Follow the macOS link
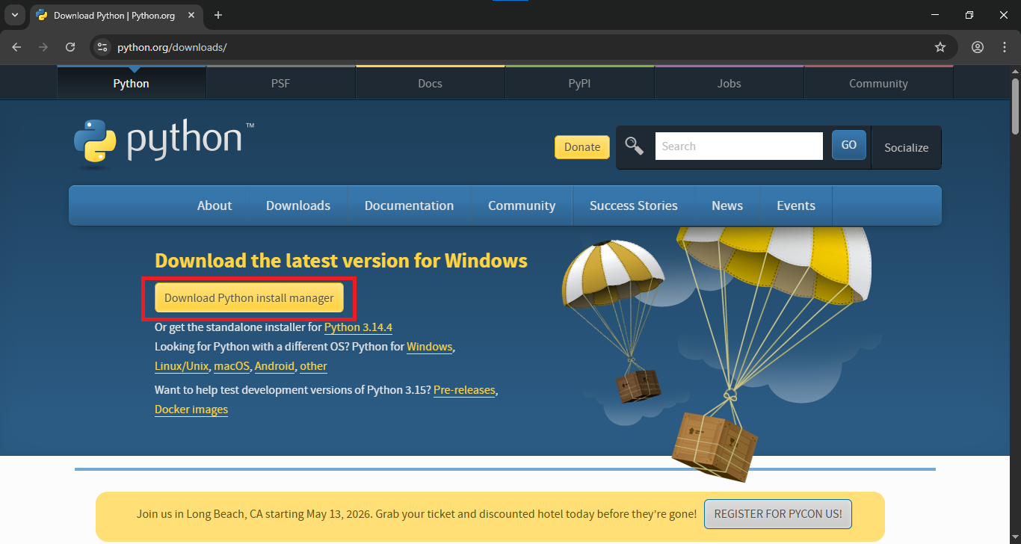Viewport: 1021px width, 544px height. (232, 366)
